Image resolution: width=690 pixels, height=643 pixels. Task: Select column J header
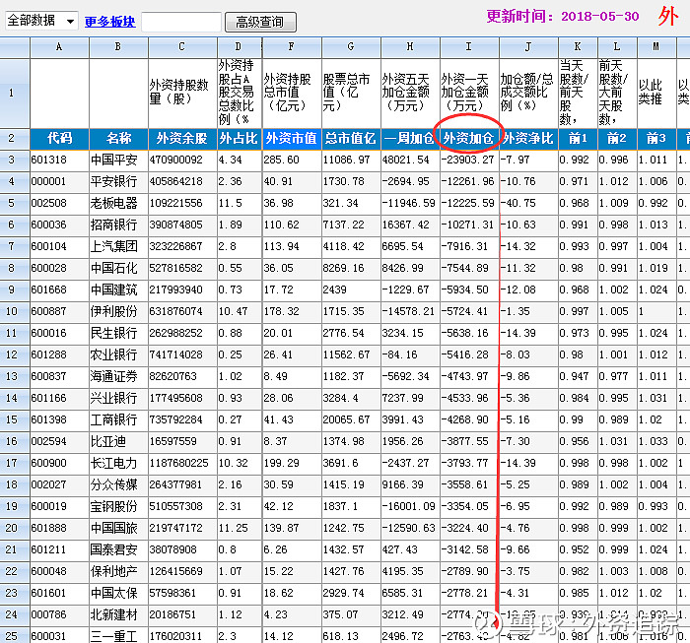[x=528, y=47]
